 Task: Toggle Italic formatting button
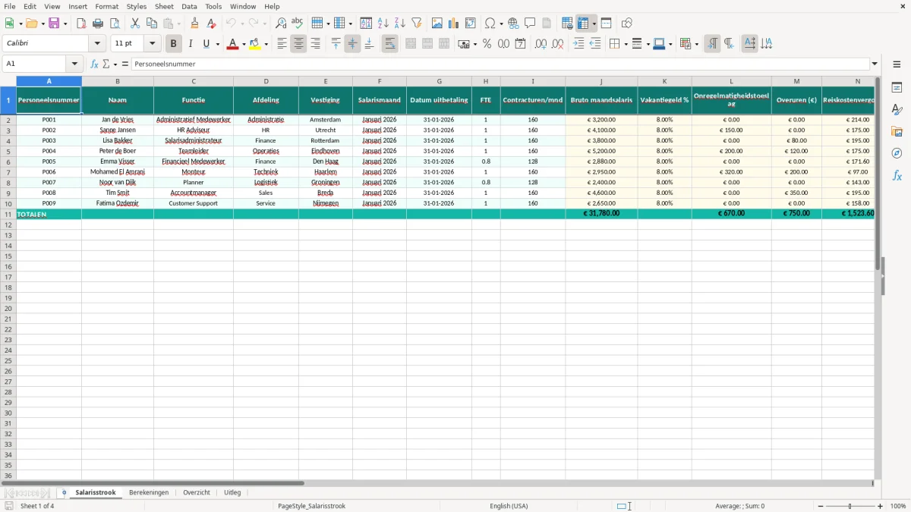coord(191,44)
